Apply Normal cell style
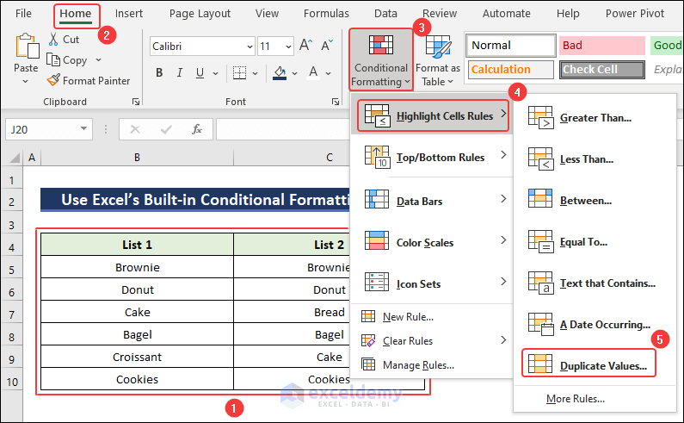 511,46
